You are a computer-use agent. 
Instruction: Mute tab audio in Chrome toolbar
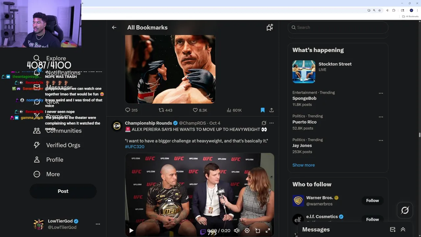388,11
